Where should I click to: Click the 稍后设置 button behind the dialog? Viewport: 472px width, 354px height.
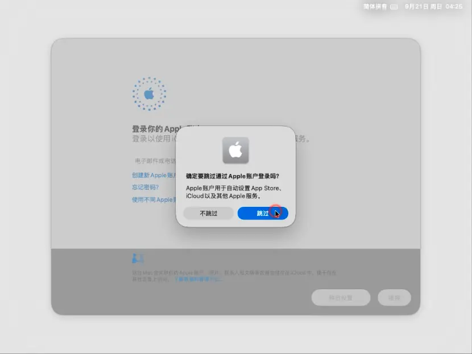tap(341, 298)
